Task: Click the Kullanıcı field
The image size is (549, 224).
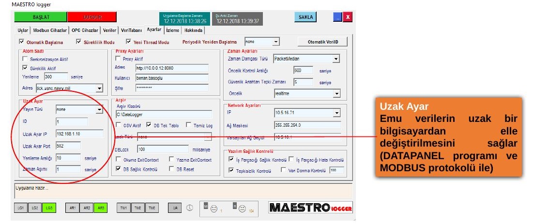Action: pyautogui.click(x=172, y=78)
